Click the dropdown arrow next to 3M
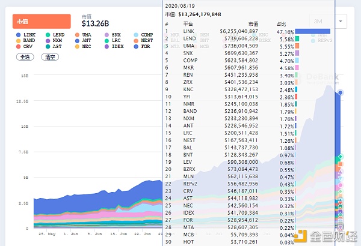Screen dimensions: 361x246 (341, 22)
